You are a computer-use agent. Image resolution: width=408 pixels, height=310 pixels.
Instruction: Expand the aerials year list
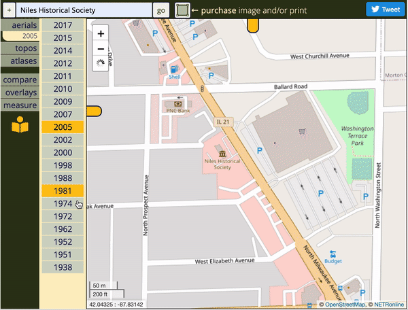click(20, 24)
